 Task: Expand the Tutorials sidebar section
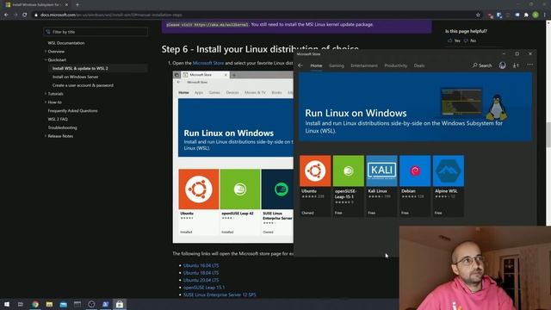[55, 94]
